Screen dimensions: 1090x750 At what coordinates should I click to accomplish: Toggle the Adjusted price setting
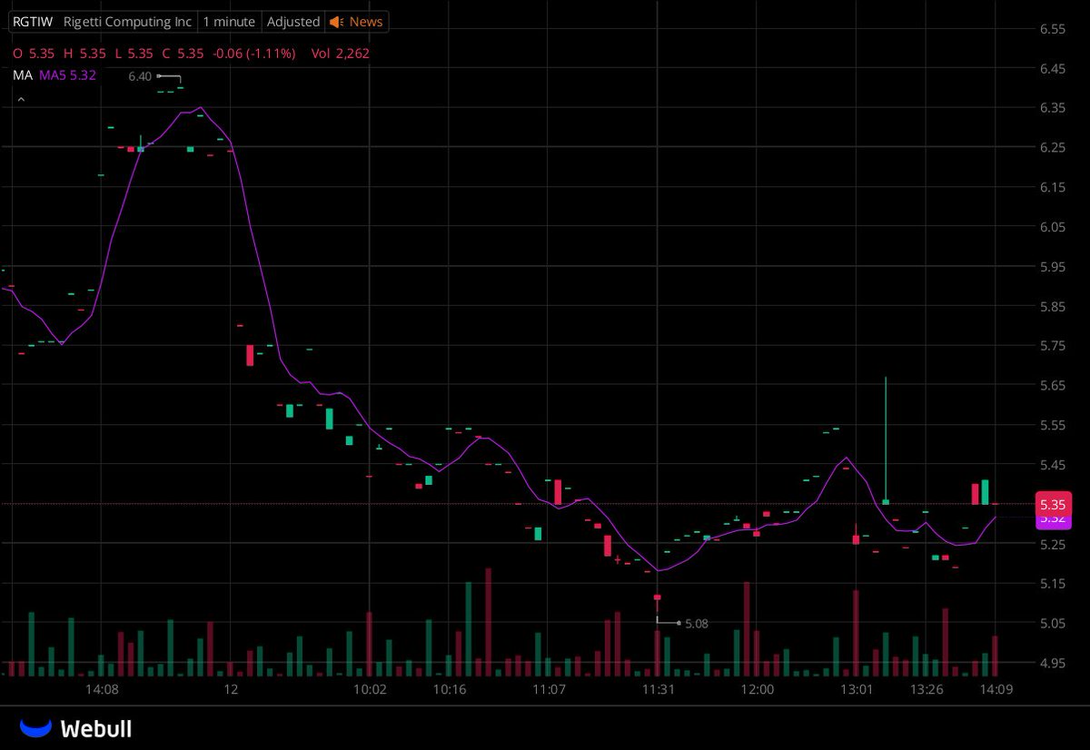point(292,21)
